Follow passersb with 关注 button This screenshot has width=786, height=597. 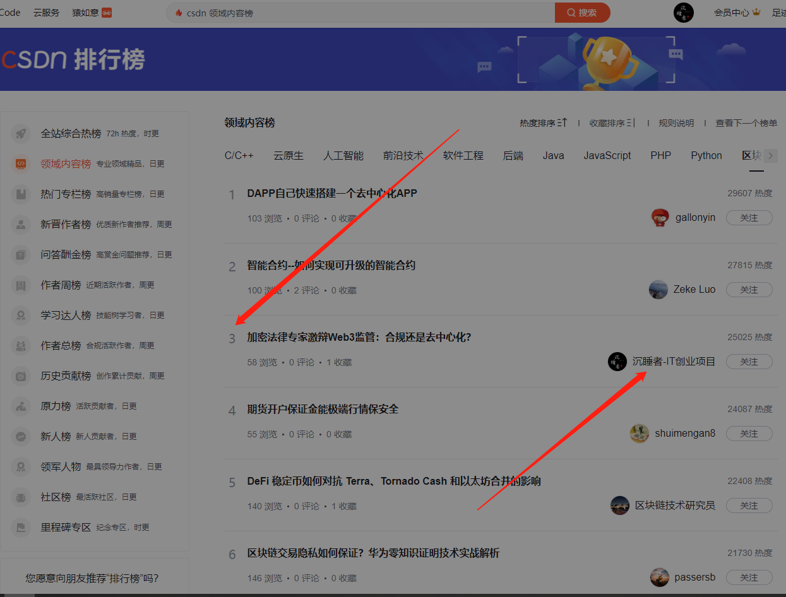point(749,577)
